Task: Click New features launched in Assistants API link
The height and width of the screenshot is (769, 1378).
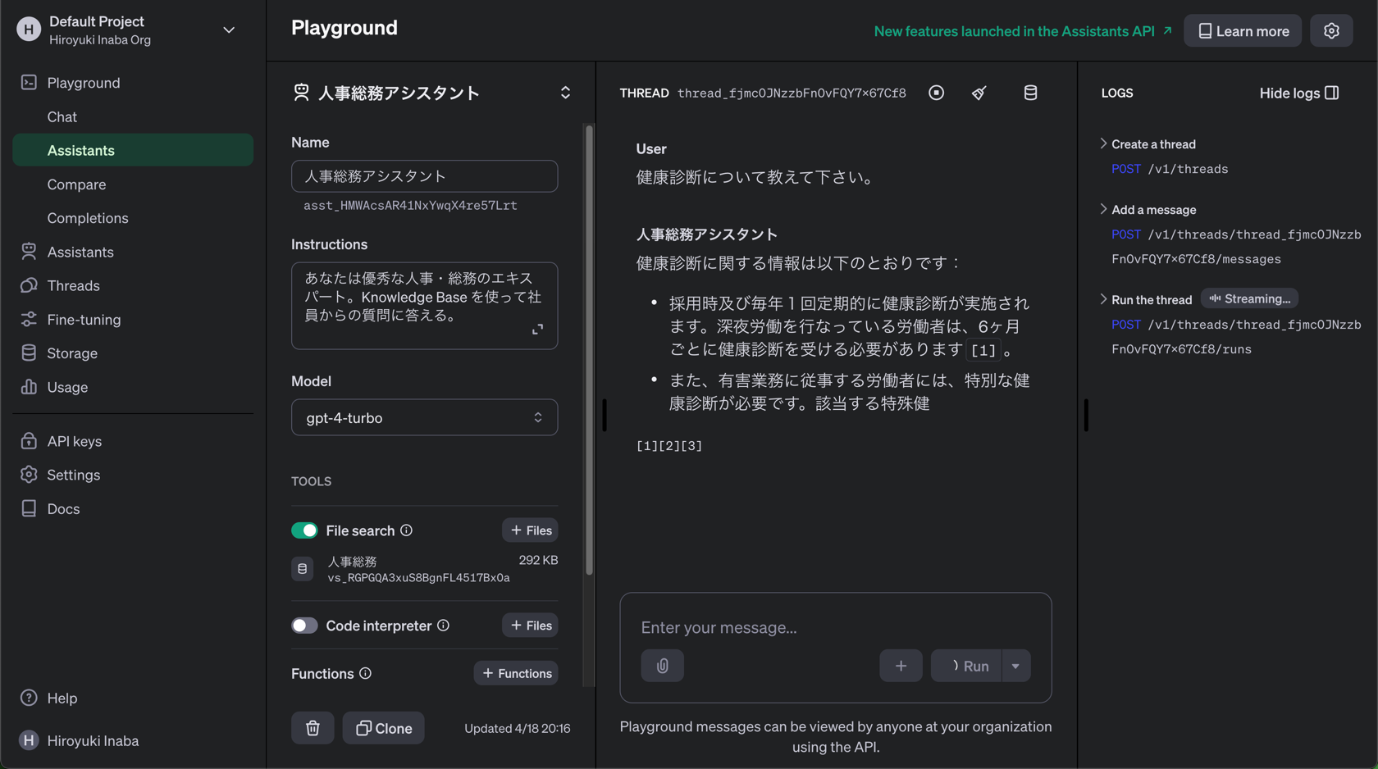Action: point(1023,31)
